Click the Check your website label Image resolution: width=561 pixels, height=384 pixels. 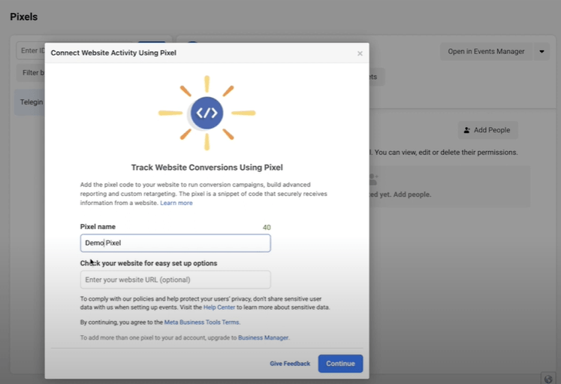click(x=149, y=263)
